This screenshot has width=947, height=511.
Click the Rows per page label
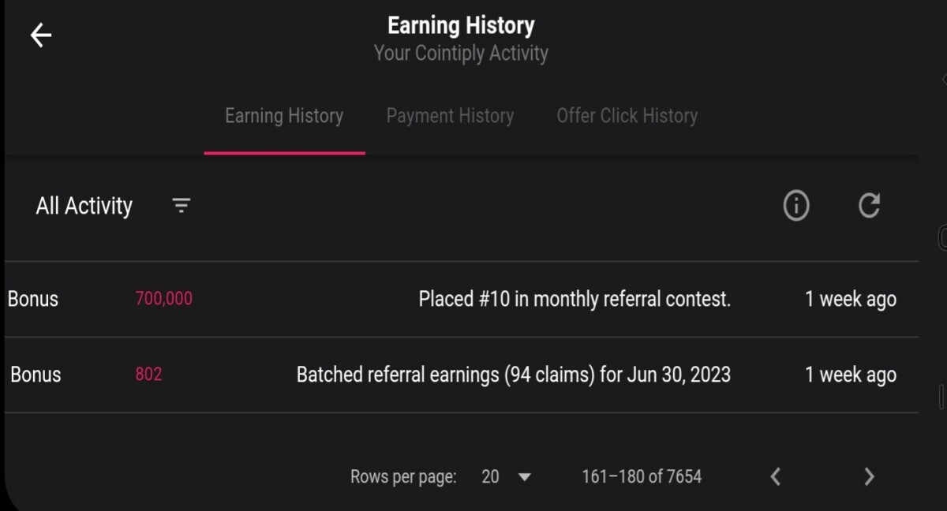tap(403, 477)
